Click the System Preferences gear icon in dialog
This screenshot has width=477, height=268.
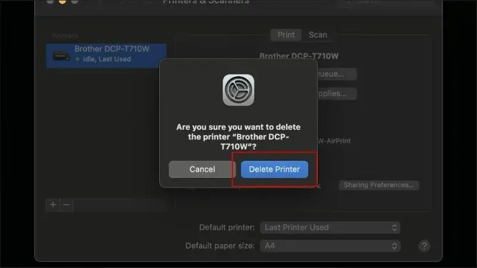[x=238, y=91]
